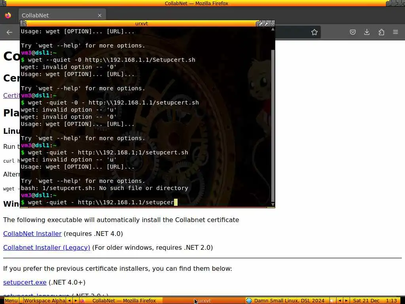This screenshot has width=405, height=304.
Task: Click Workspace Alpha in the taskbar
Action: point(44,301)
